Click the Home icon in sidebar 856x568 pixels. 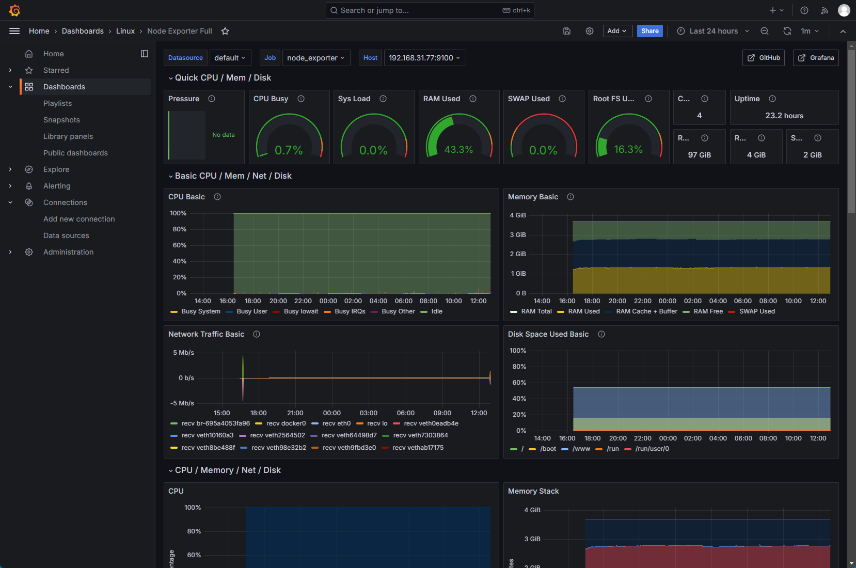(29, 54)
